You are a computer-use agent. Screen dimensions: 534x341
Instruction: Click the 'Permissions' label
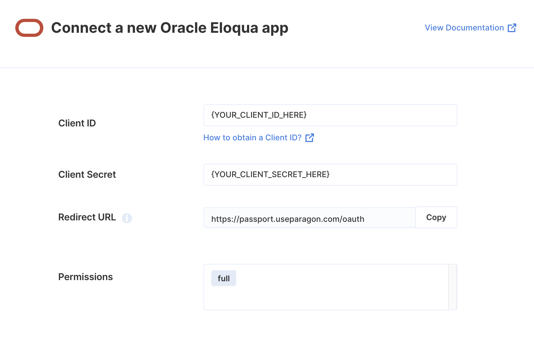tap(86, 277)
